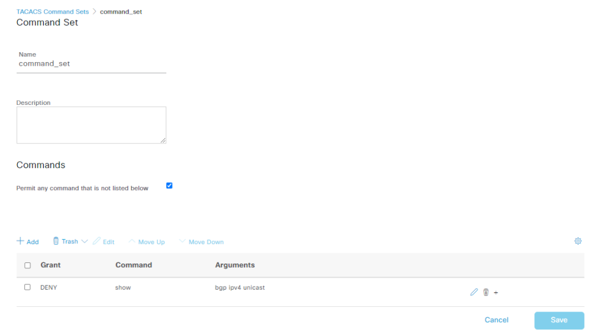Click the Arguments column header
The image size is (606, 334).
tap(235, 265)
